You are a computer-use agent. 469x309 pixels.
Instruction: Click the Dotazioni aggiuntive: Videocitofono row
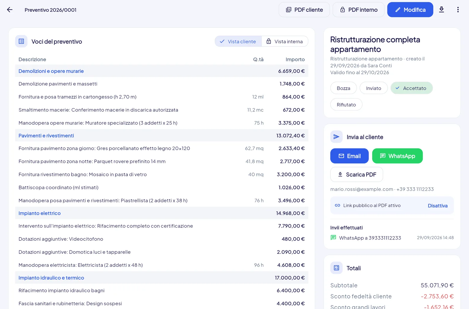click(x=162, y=239)
